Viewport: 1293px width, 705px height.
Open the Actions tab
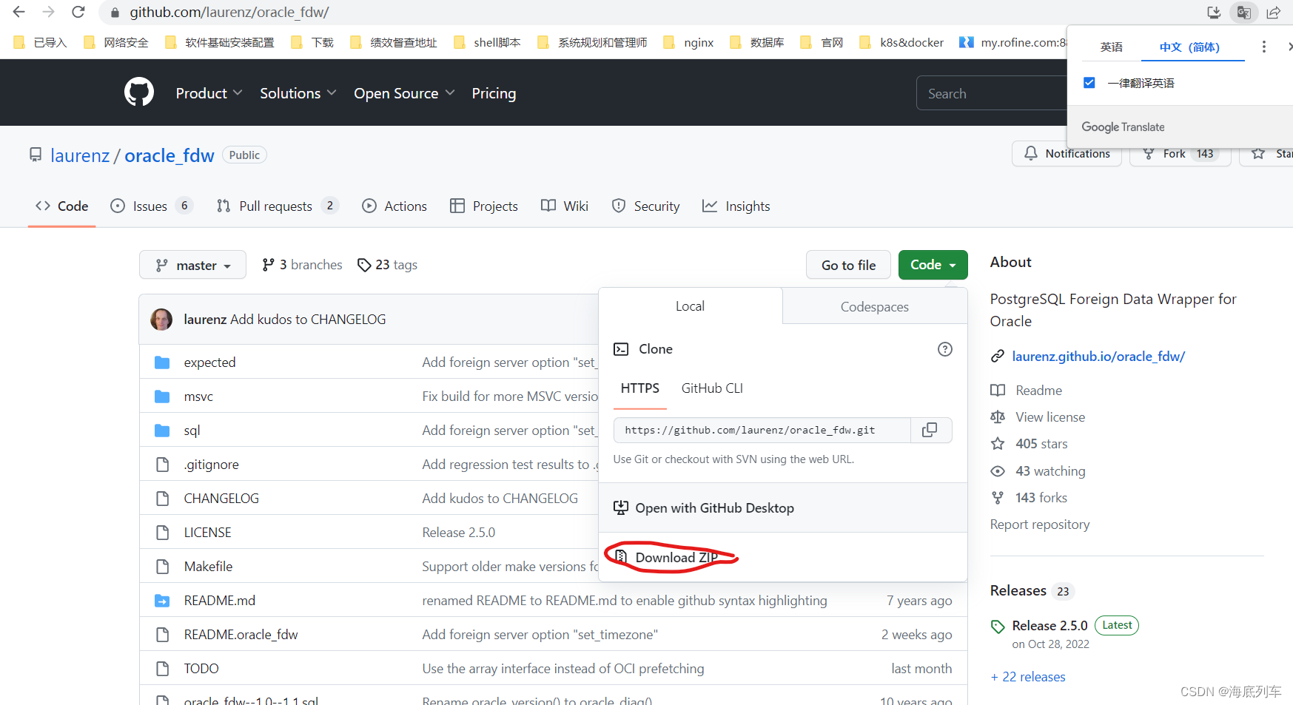click(394, 206)
